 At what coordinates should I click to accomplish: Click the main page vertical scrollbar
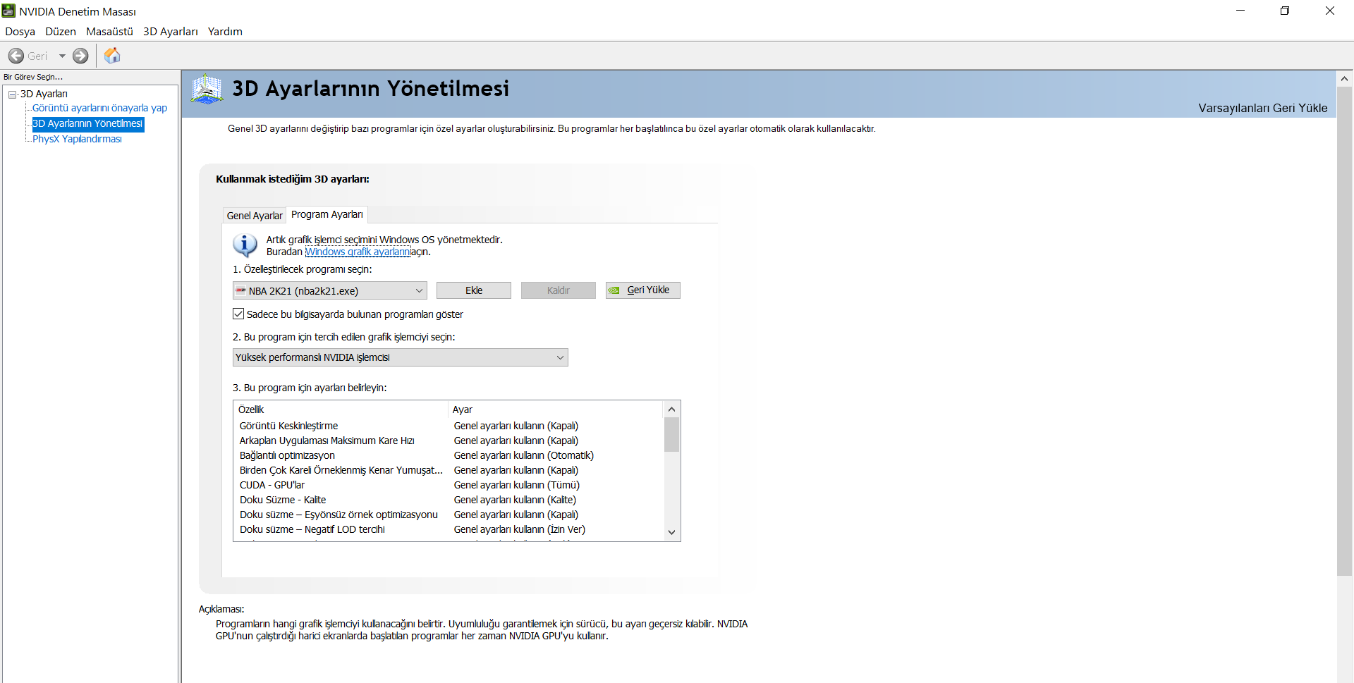(1344, 331)
